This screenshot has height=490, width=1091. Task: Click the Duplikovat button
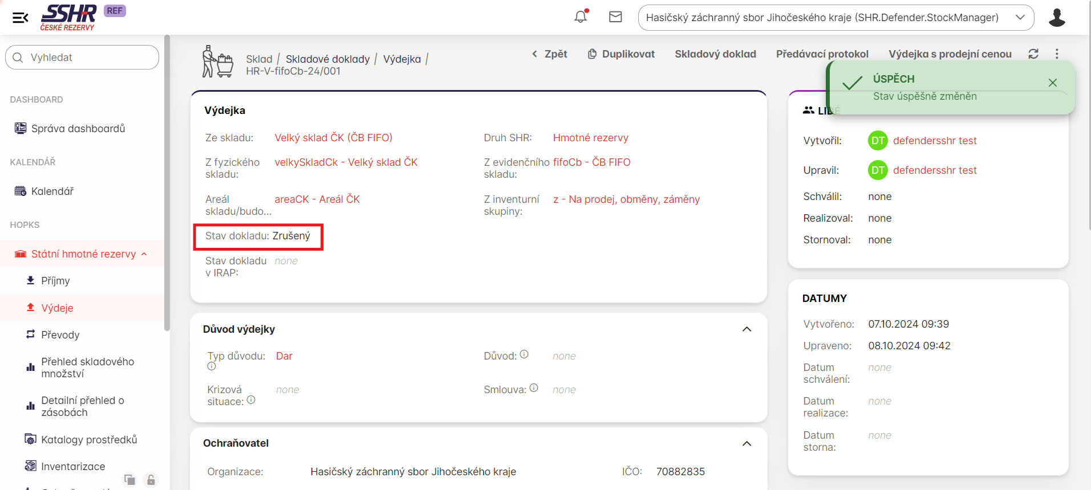[621, 54]
